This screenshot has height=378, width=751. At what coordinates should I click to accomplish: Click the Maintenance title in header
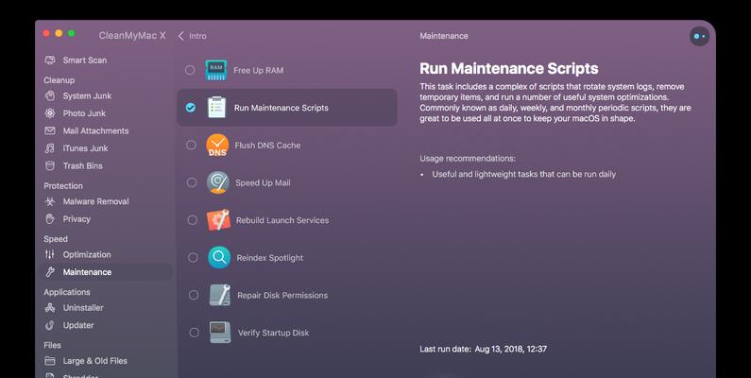[x=443, y=36]
